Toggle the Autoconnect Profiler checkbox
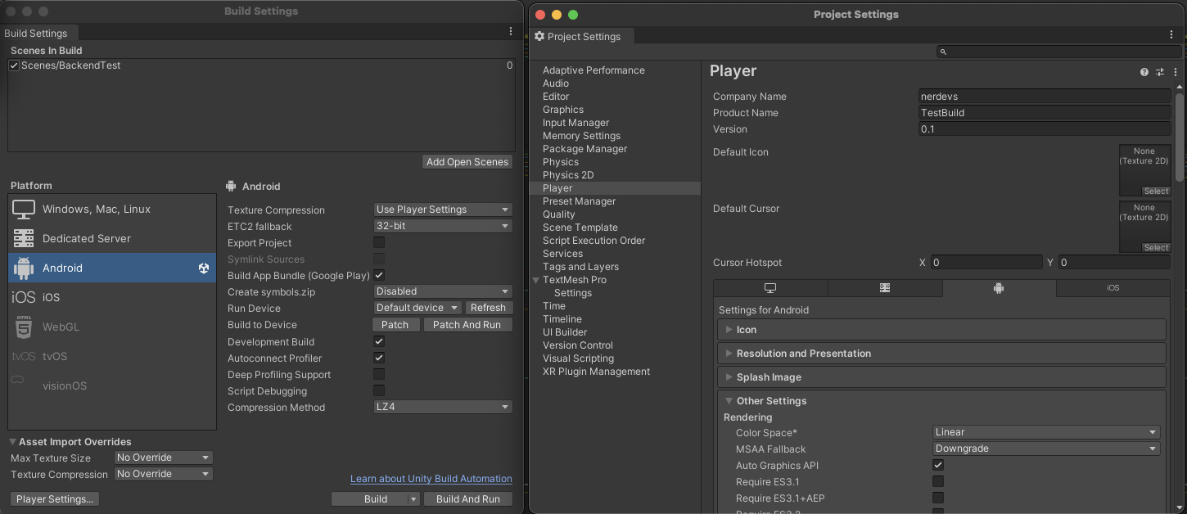1187x514 pixels. click(379, 358)
